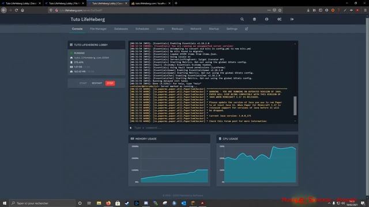Click the Windows taskbar search box
This screenshot has width=369, height=207.
[42, 203]
